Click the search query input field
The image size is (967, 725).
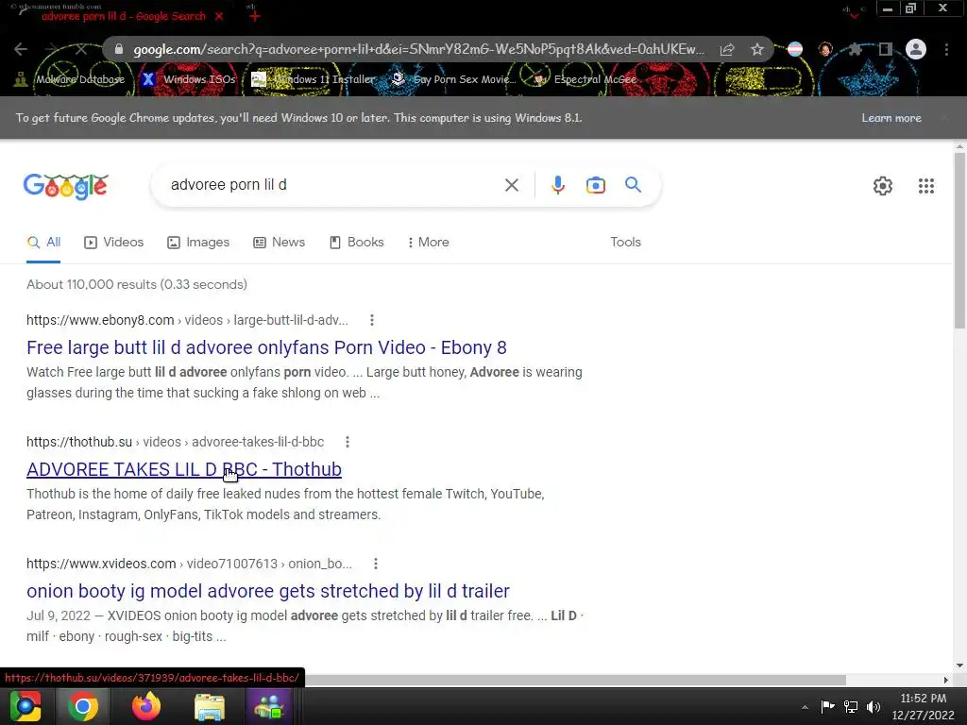click(333, 185)
